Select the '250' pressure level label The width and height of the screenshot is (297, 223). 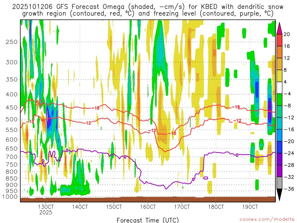(12, 42)
